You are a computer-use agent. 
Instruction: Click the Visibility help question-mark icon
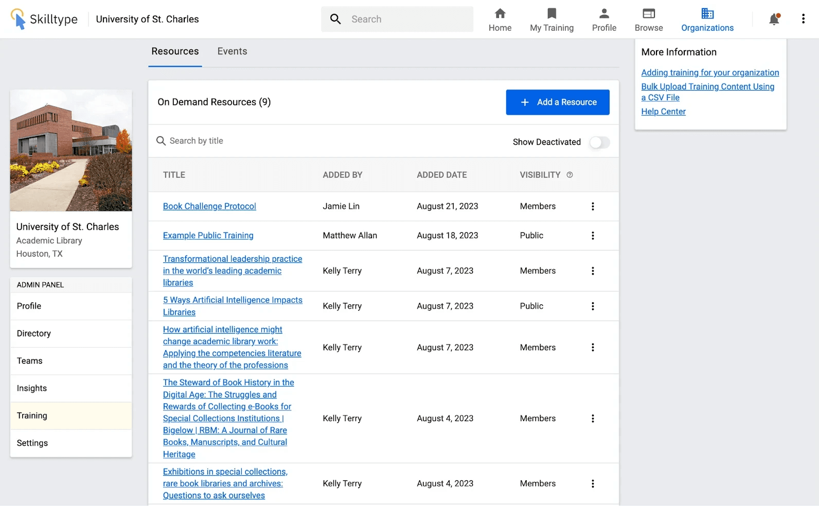569,175
